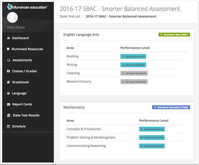Click the Listening area row label
Image resolution: width=199 pixels, height=165 pixels.
point(73,73)
